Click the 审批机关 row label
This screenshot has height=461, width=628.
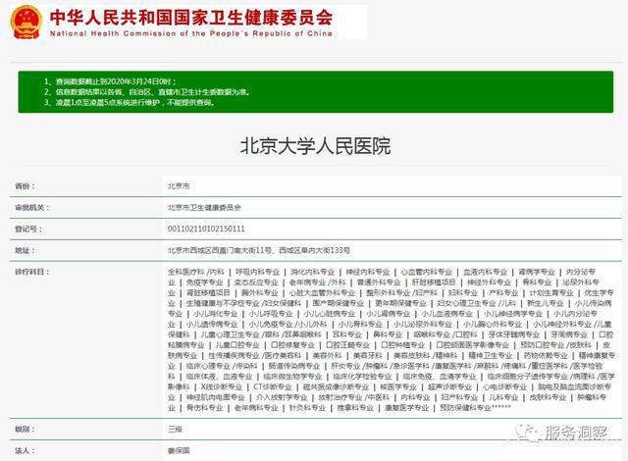[29, 208]
